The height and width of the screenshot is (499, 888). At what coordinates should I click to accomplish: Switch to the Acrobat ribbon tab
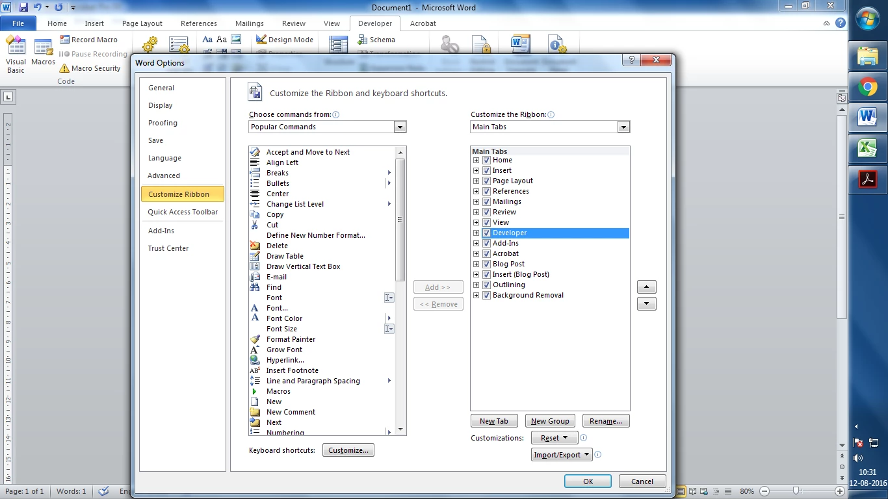[x=423, y=23]
